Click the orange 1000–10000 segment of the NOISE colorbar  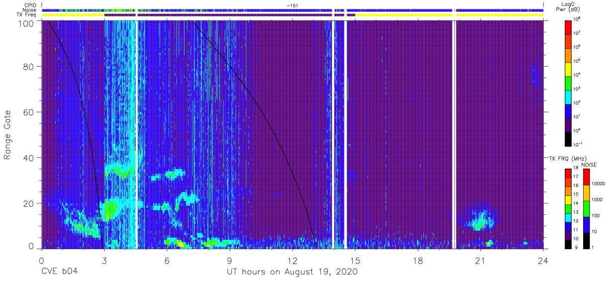[x=586, y=192]
